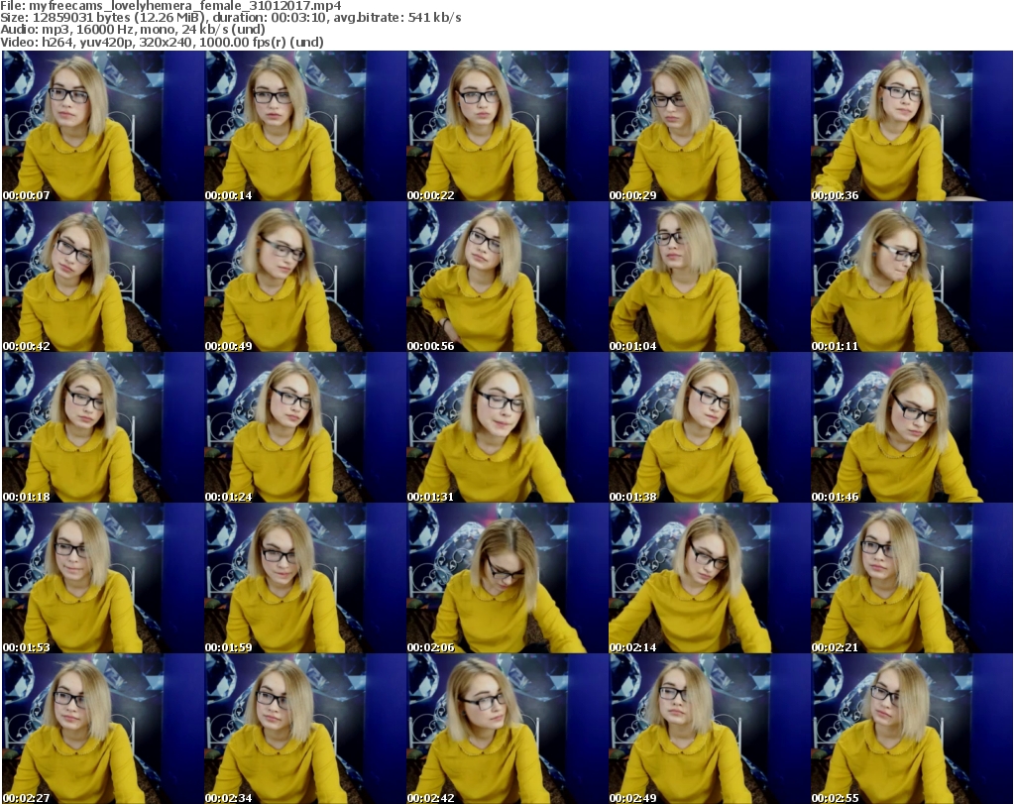Image resolution: width=1015 pixels, height=804 pixels.
Task: Pick the 00:01:38 video frame
Action: point(710,427)
